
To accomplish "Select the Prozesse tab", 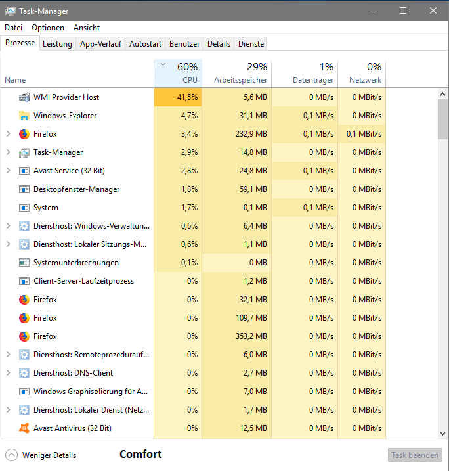I will [20, 43].
